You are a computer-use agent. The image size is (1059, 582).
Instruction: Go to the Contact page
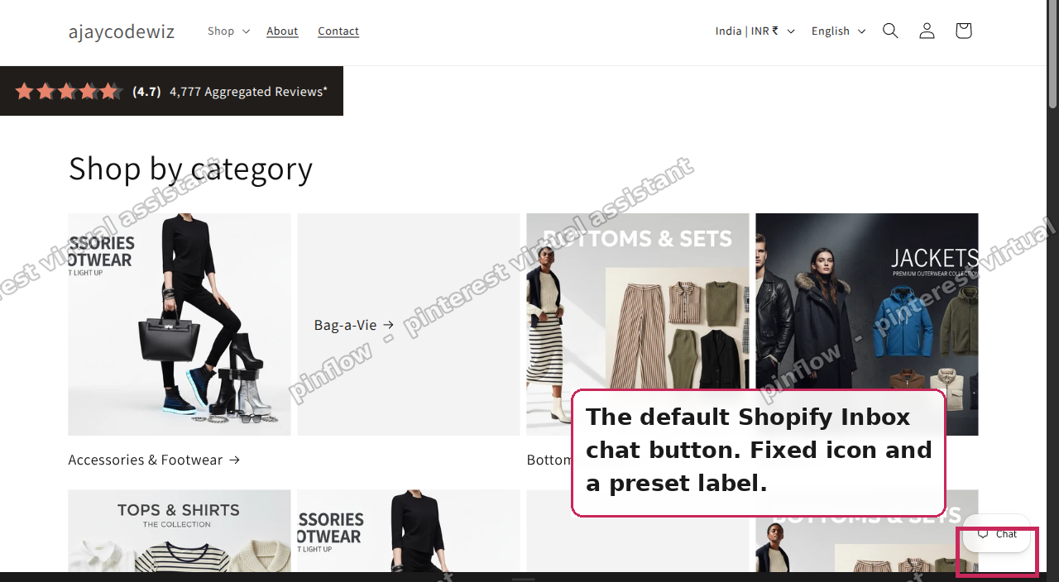pyautogui.click(x=338, y=31)
